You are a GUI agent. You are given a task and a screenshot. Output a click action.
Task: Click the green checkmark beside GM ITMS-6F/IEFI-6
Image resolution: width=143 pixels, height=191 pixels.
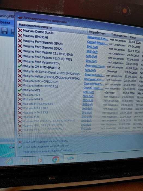click(20, 66)
